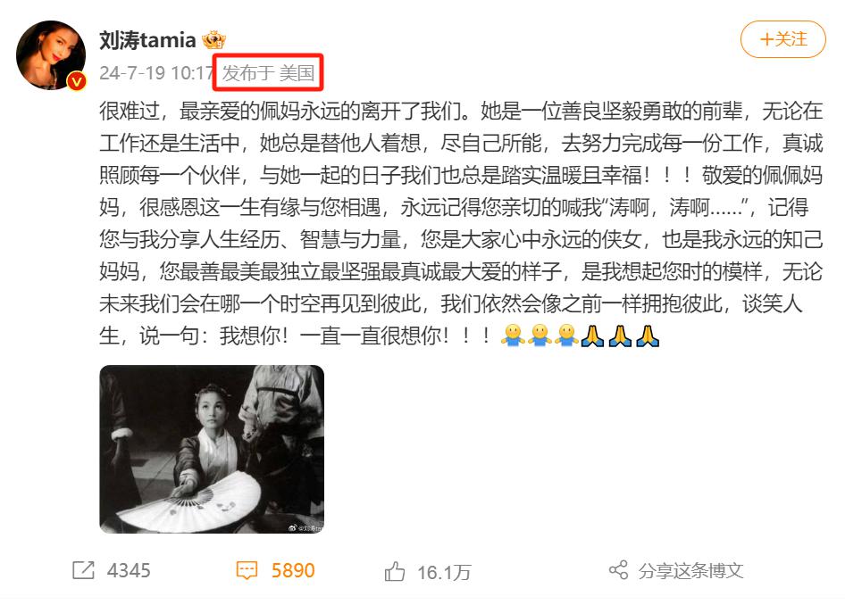
Task: Click the +关注 follow button
Action: [782, 39]
